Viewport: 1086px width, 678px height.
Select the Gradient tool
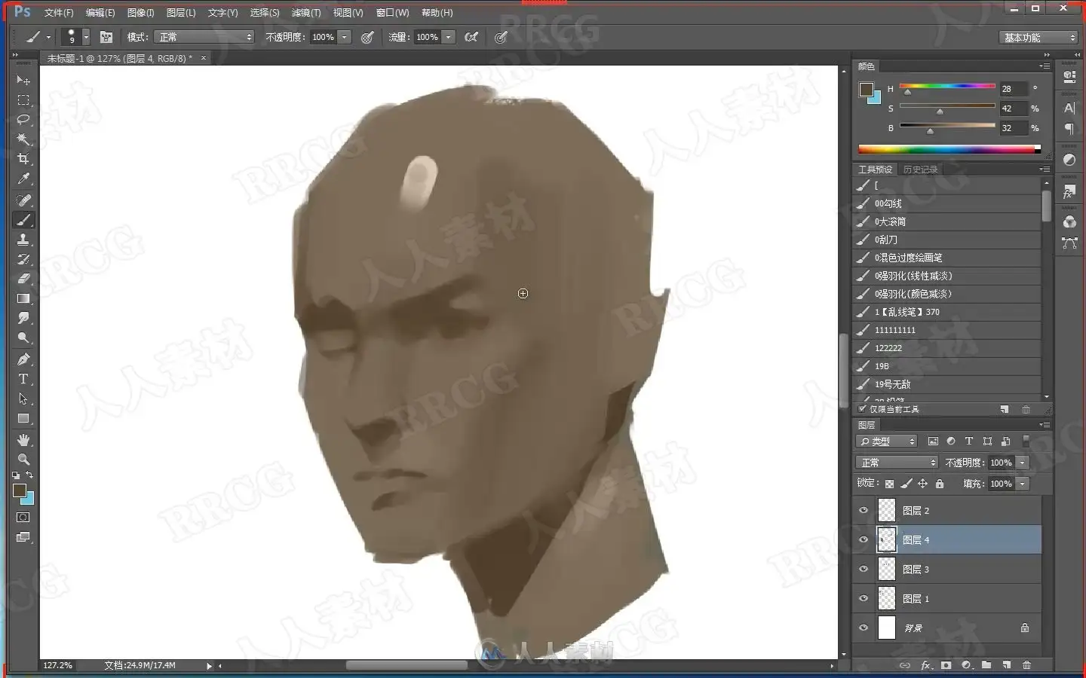coord(23,298)
